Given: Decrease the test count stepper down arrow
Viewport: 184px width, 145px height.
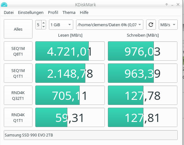Looking at the screenshot, I should click(44, 27).
